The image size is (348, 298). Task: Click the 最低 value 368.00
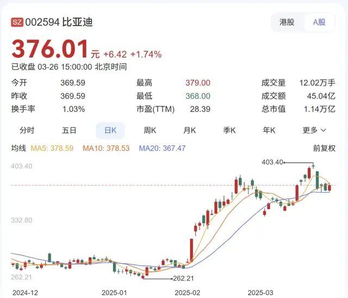[x=198, y=96]
